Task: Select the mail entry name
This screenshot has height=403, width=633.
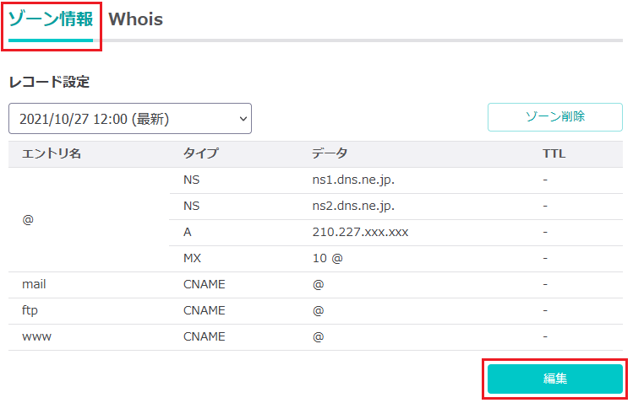Action: click(x=34, y=284)
